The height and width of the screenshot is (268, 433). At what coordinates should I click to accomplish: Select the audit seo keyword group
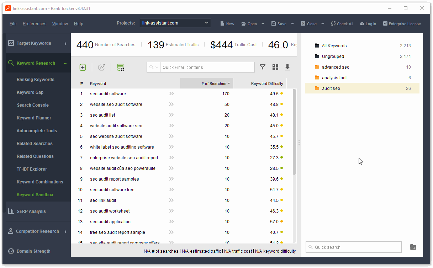pos(362,88)
